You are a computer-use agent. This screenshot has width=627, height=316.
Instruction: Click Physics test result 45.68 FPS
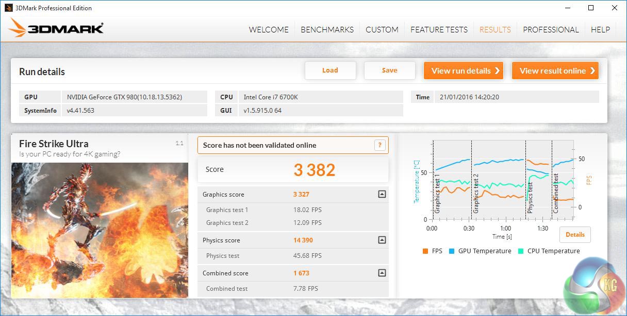[x=307, y=256]
